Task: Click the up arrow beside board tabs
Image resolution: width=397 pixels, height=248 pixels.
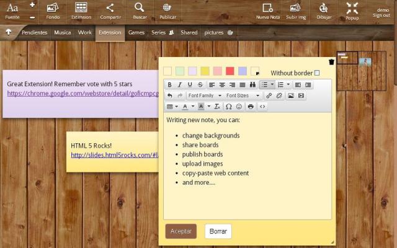Action: 8,32
